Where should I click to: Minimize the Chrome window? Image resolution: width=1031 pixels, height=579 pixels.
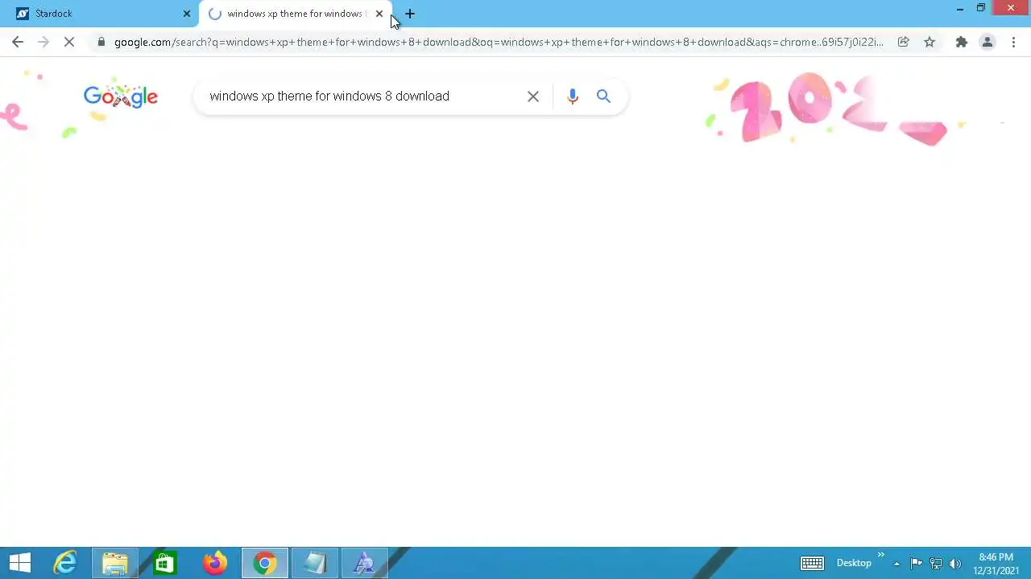tap(959, 9)
